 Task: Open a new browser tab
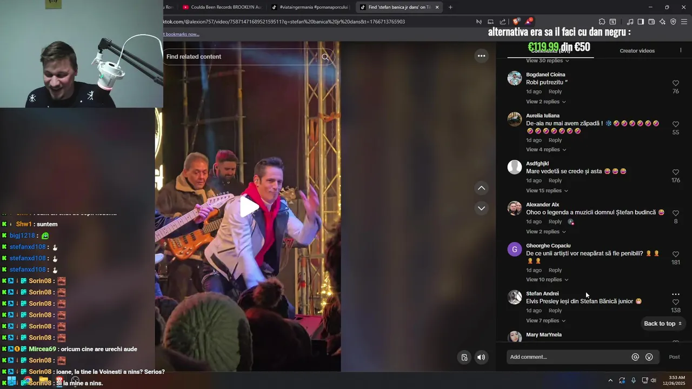tap(450, 7)
